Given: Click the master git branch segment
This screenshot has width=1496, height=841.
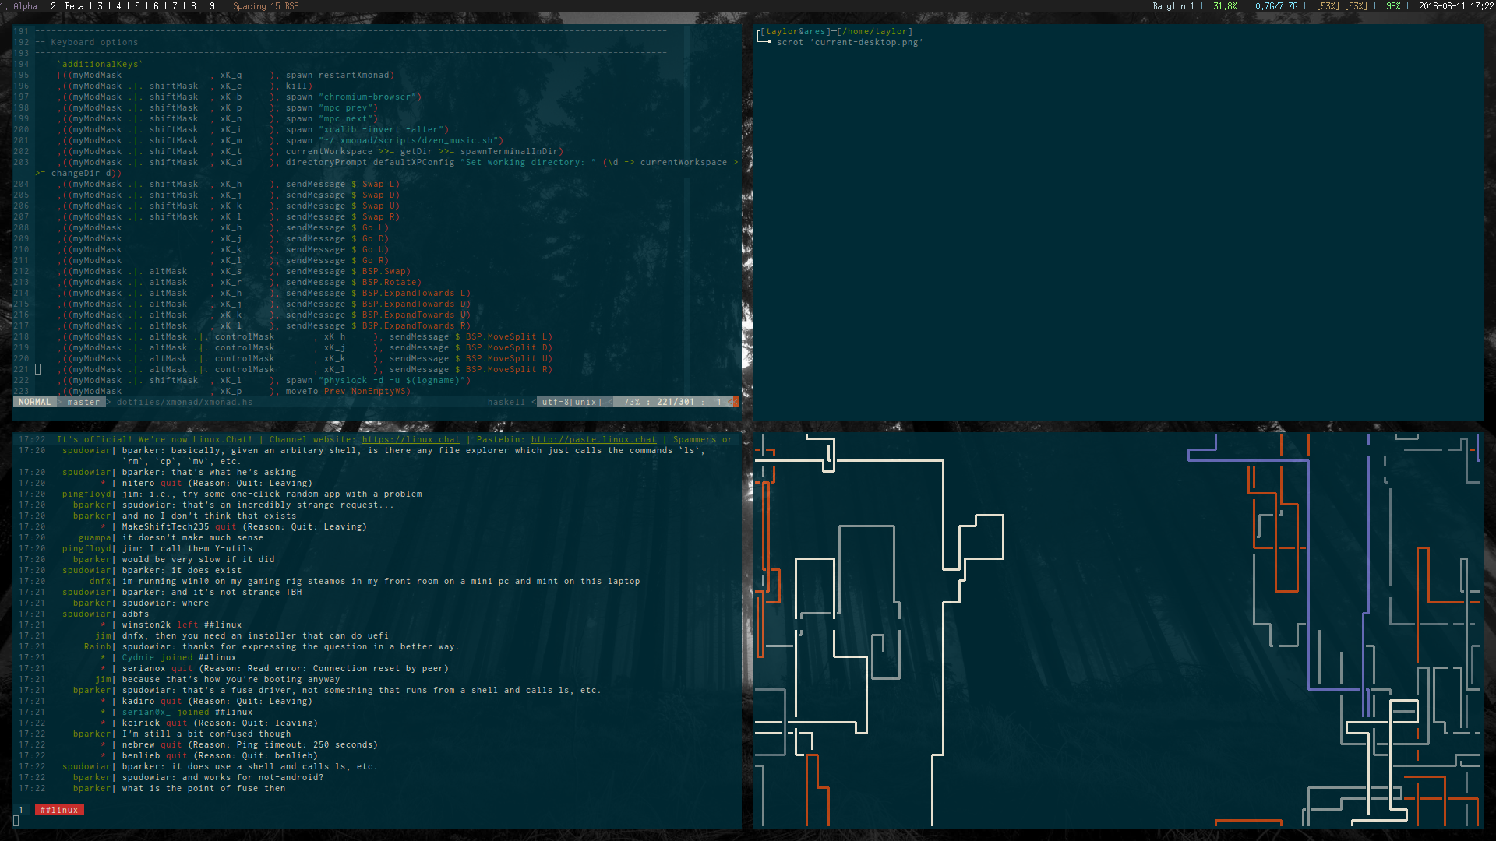Looking at the screenshot, I should coord(83,403).
